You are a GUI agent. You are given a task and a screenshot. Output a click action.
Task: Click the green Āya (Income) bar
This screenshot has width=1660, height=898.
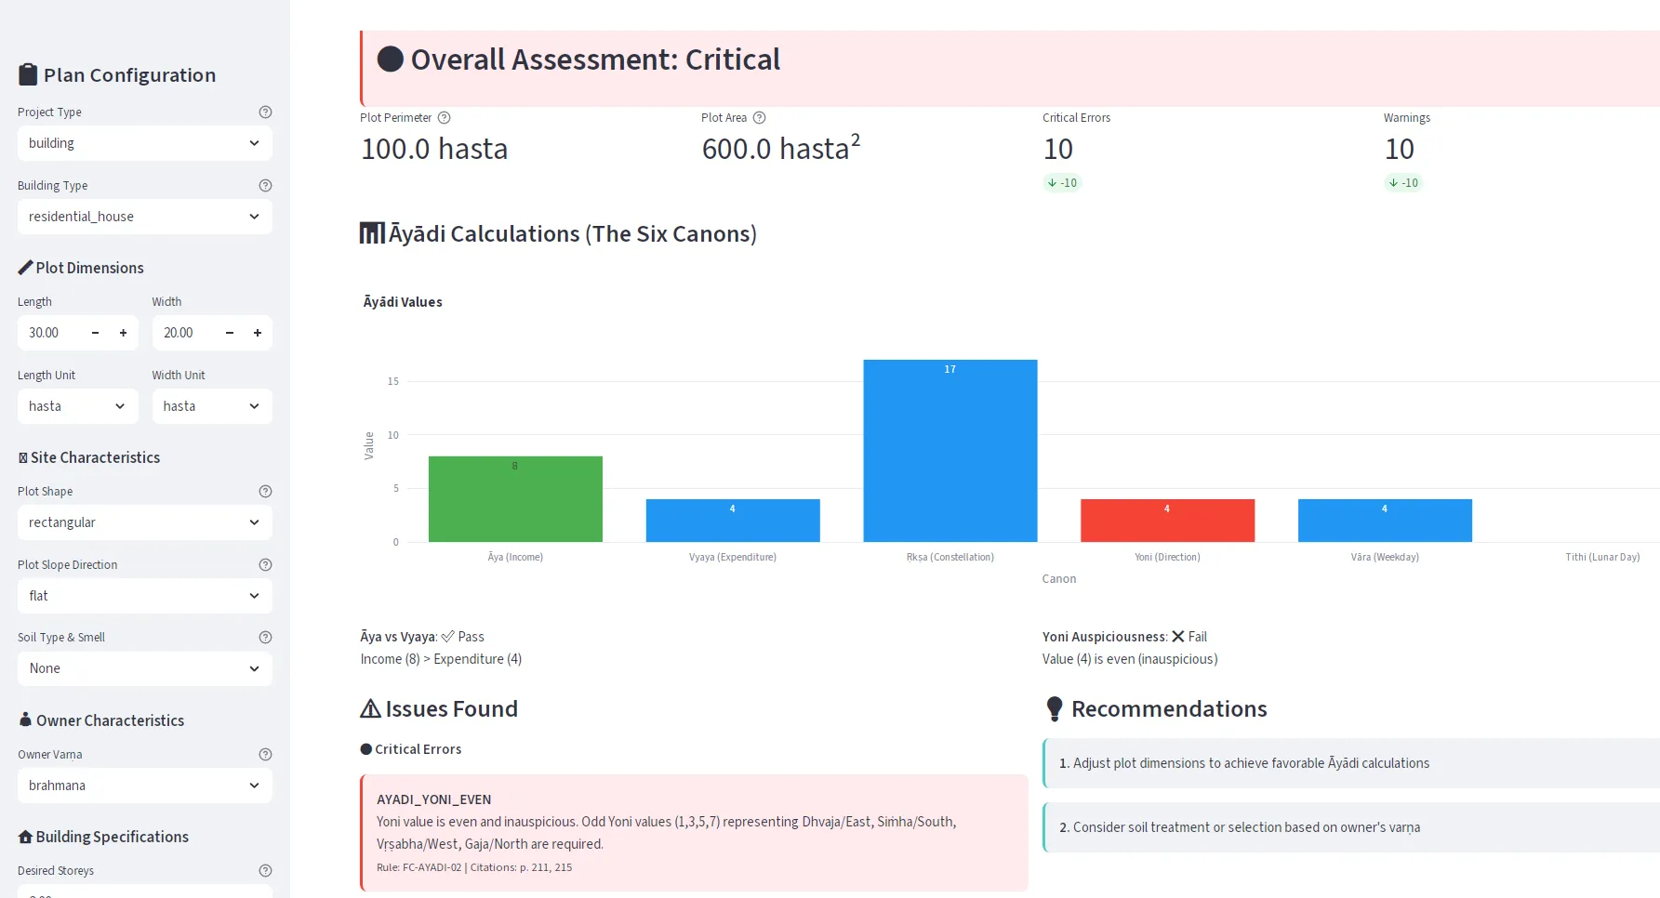point(515,499)
